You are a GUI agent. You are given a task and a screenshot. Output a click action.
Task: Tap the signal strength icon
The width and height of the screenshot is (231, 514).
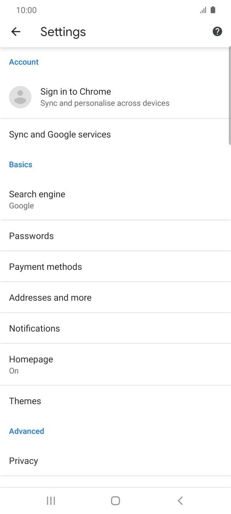click(x=203, y=10)
